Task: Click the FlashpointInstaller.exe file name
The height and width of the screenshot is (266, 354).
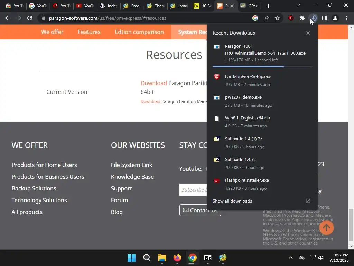Action: point(247,180)
